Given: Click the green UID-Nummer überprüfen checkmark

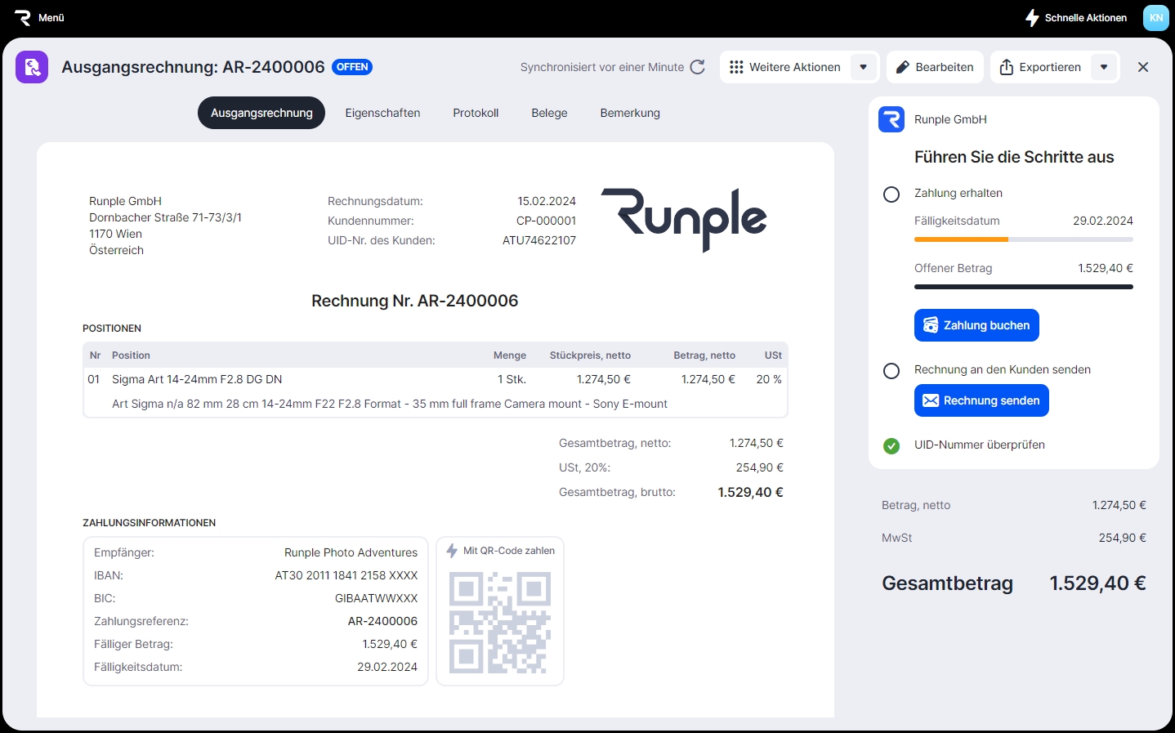Looking at the screenshot, I should (x=891, y=446).
